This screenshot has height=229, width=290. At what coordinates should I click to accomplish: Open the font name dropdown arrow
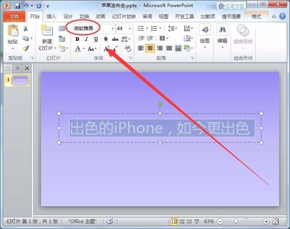tap(113, 29)
